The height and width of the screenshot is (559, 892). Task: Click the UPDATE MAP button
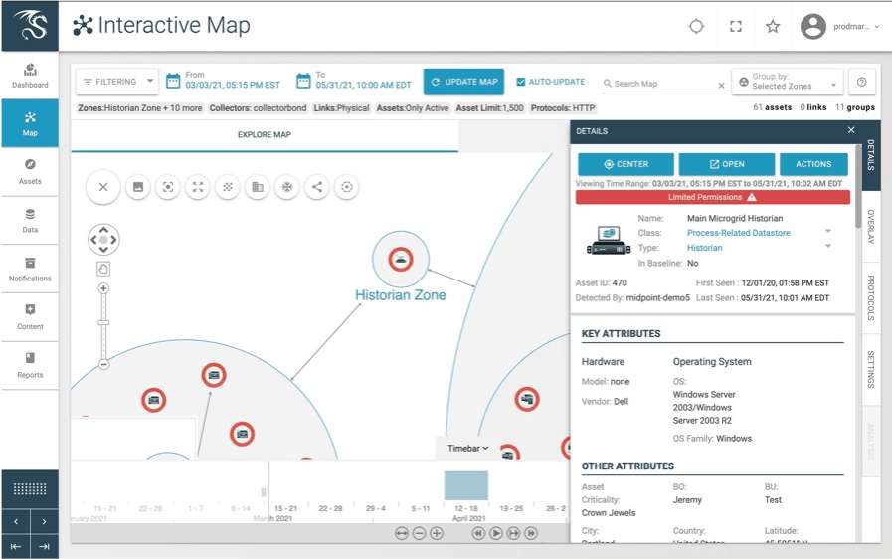(464, 82)
